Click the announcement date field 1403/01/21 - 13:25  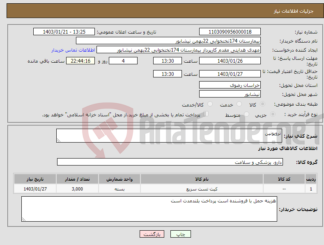64,32
